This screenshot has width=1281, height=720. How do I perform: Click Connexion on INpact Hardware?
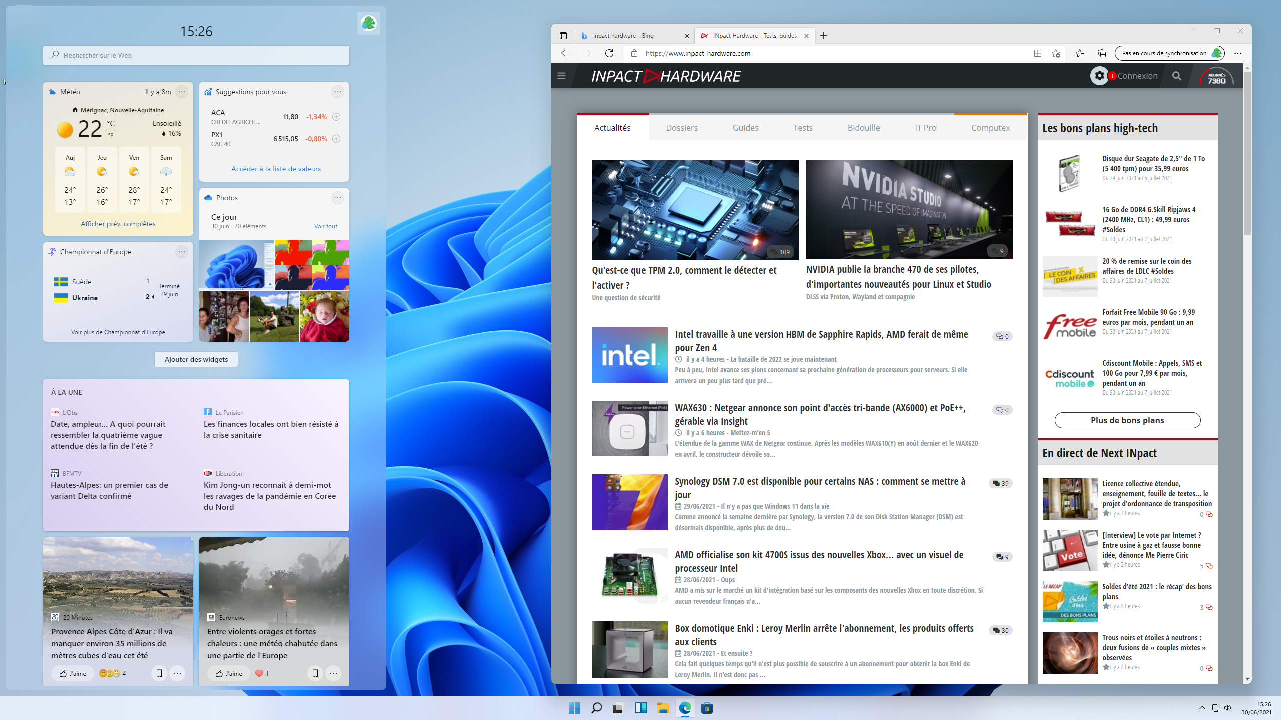pos(1138,76)
